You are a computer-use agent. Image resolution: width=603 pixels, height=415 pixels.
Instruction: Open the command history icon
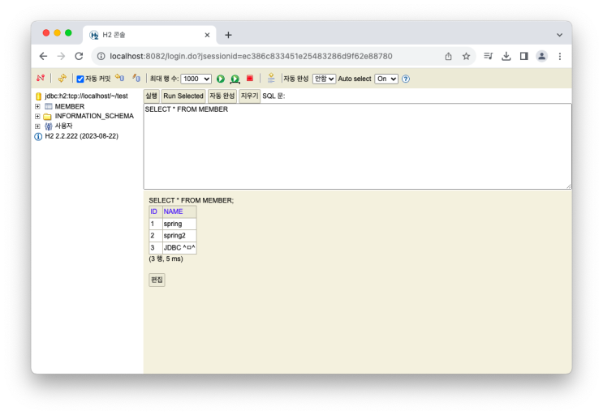(271, 79)
